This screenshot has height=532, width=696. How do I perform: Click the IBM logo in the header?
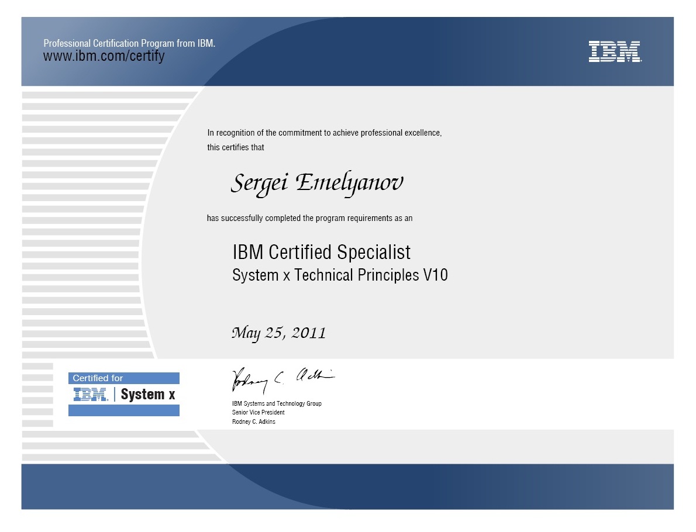[x=615, y=51]
